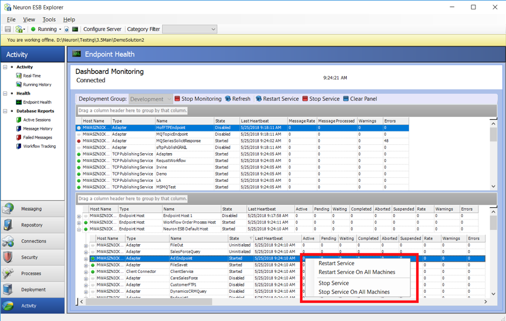Switch to the Security navigation pane

(33, 257)
